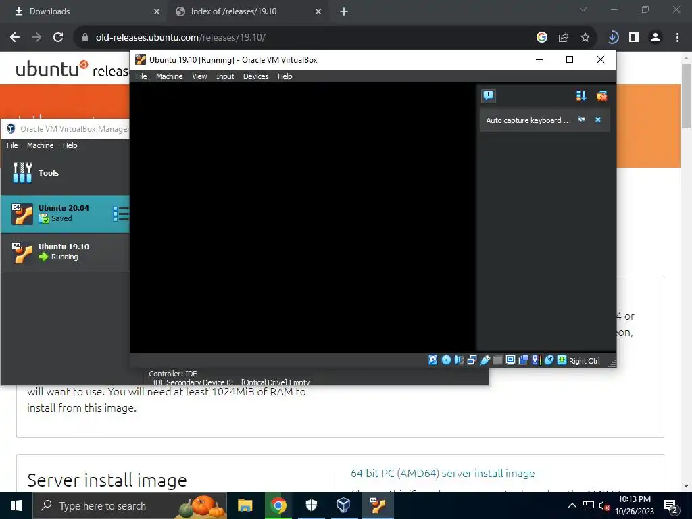Open Help menu in VirtualBox Manager window
Screen dimensions: 692x519
pos(70,145)
